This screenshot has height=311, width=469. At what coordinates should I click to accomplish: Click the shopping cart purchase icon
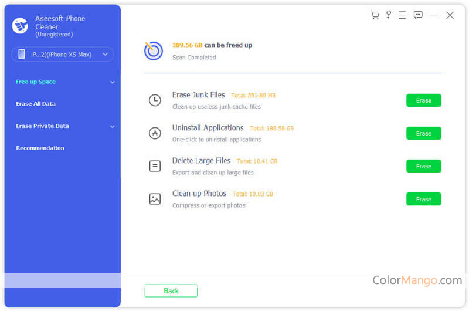375,15
